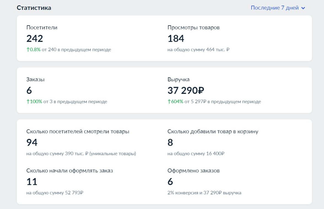
Task: Select the 'Заказы' metric label
Action: pyautogui.click(x=36, y=79)
